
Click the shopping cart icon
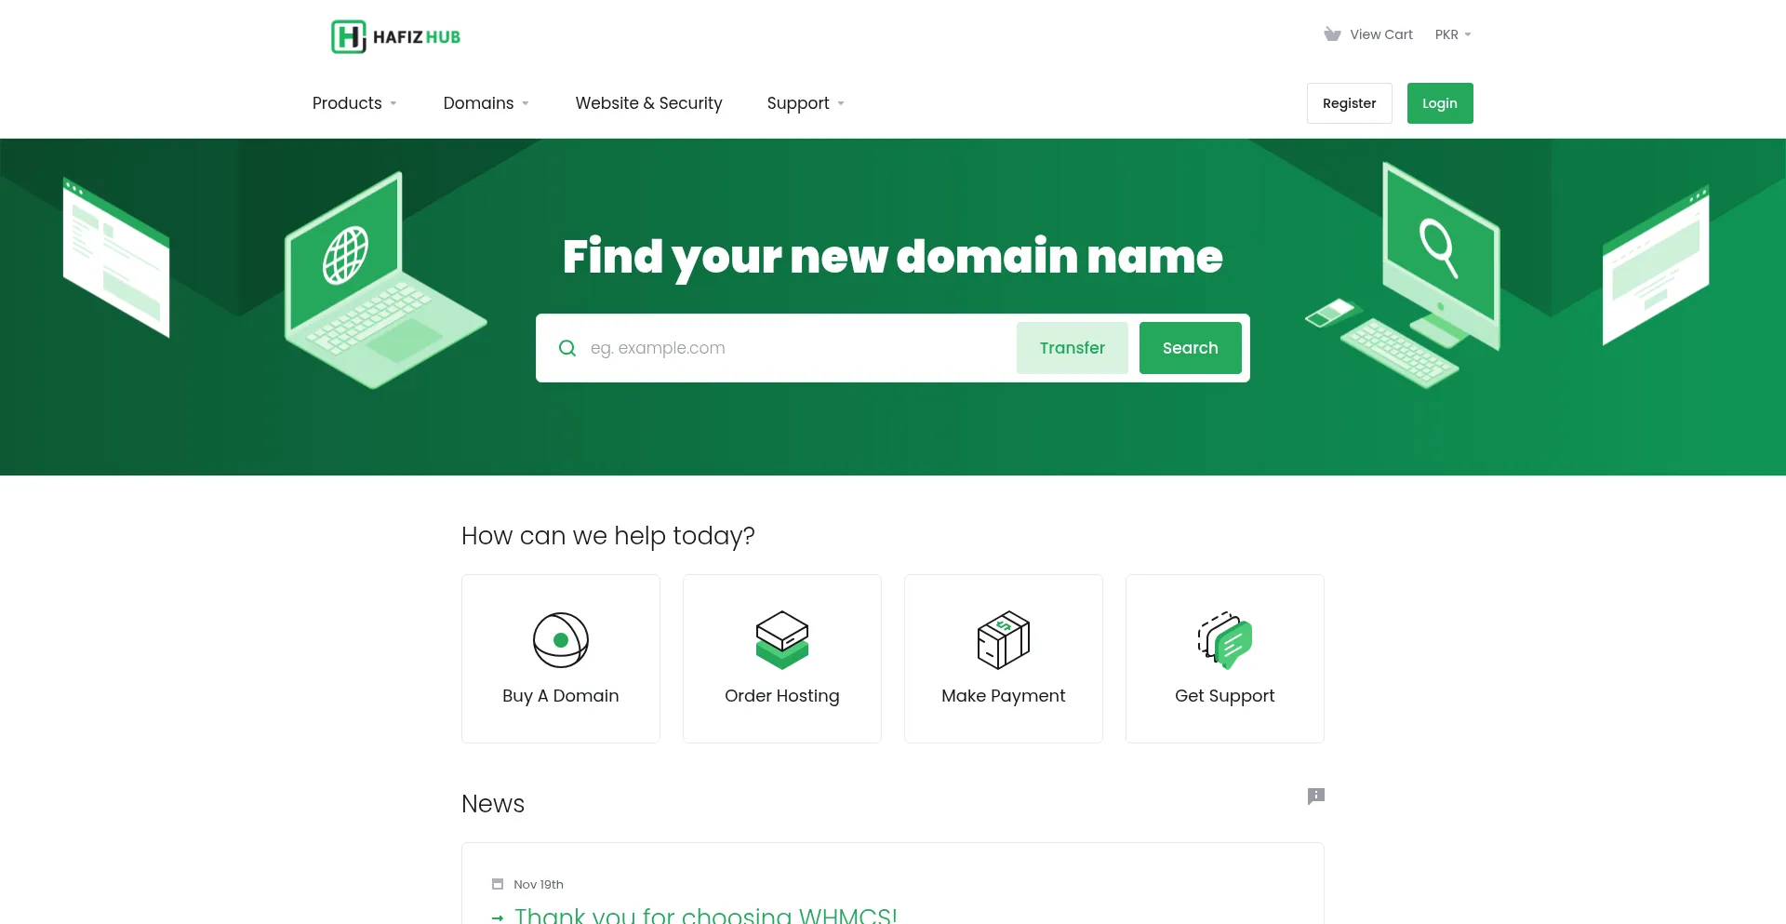(1332, 34)
